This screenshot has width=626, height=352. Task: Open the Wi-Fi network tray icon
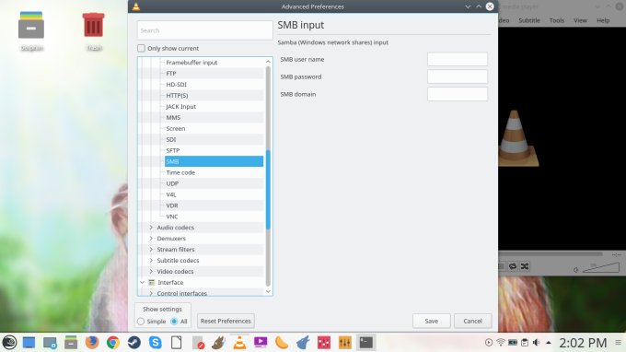click(x=501, y=343)
